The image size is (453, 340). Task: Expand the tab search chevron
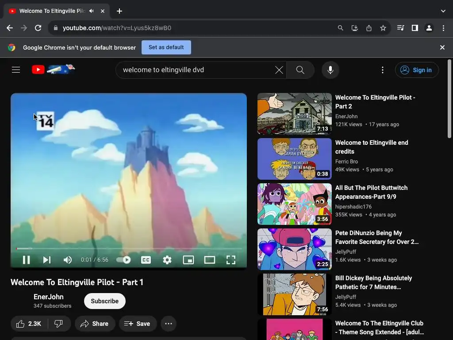[x=443, y=11]
